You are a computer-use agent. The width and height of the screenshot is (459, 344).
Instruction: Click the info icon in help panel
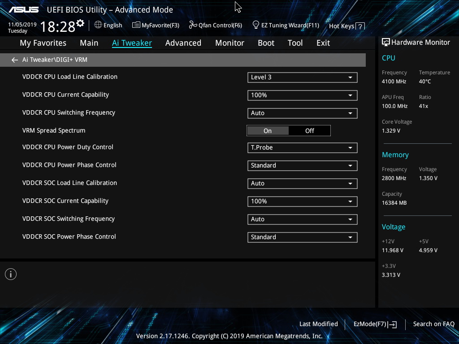[11, 274]
